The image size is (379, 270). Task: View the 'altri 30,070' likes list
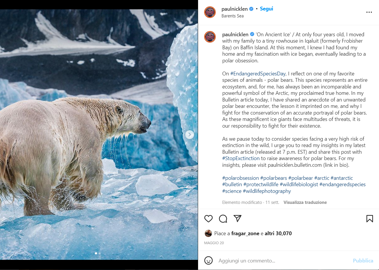[x=278, y=233]
